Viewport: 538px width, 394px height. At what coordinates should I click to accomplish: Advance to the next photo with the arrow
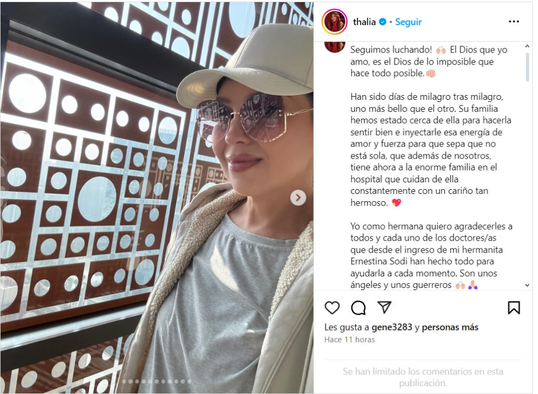click(x=298, y=198)
